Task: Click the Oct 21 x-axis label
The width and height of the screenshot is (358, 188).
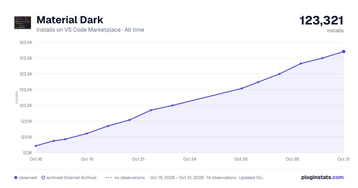Action: tap(138, 159)
